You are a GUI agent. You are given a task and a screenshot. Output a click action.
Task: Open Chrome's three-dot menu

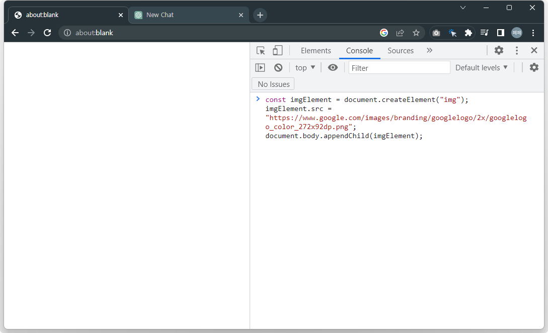(533, 33)
